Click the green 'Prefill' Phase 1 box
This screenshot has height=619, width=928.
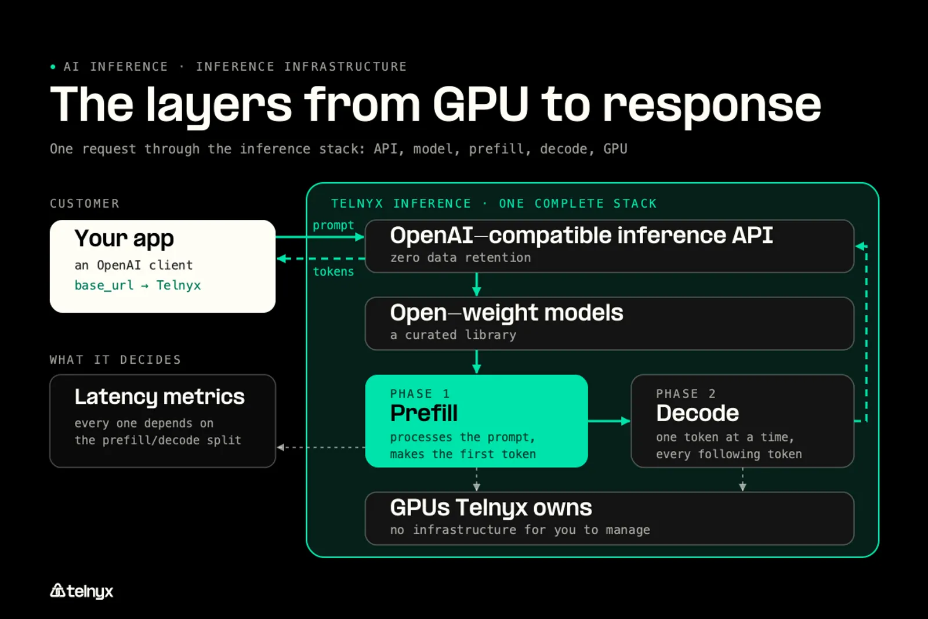pyautogui.click(x=477, y=421)
